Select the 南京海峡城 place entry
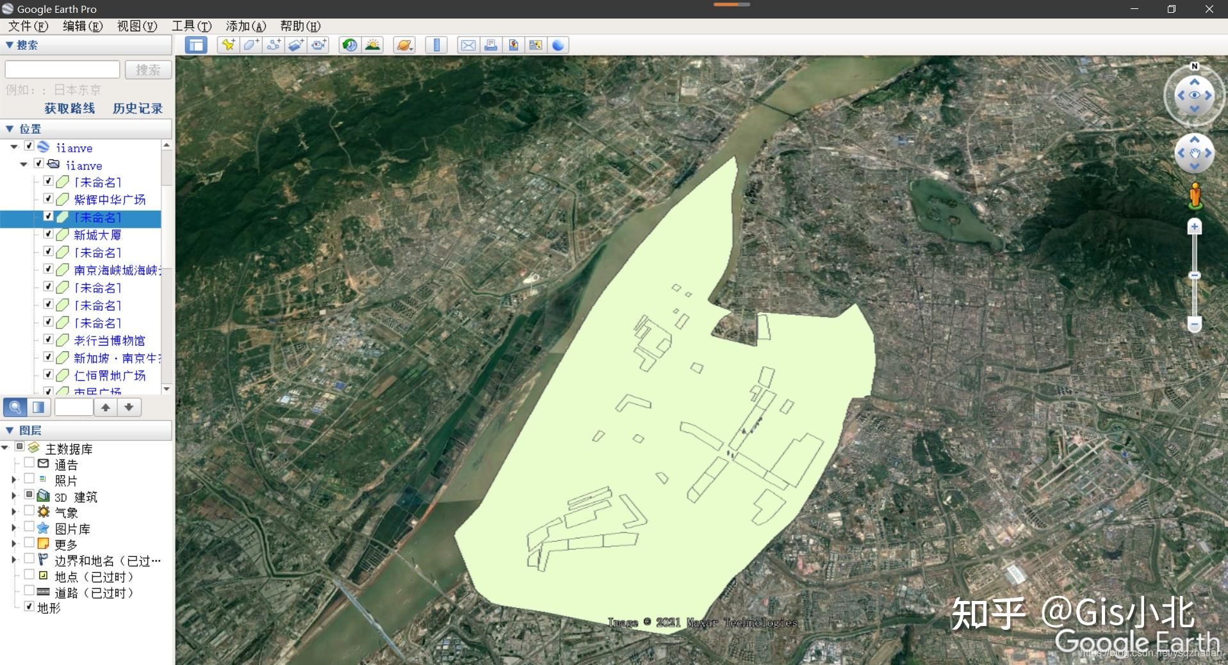 point(116,270)
